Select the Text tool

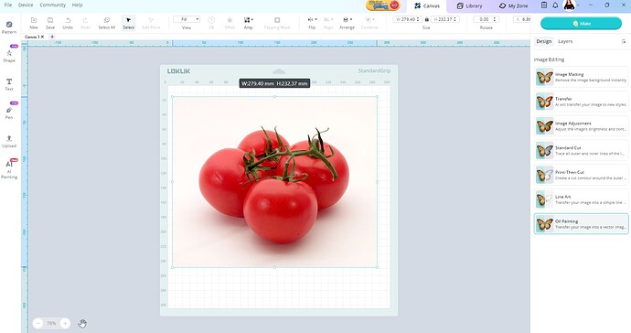(9, 84)
